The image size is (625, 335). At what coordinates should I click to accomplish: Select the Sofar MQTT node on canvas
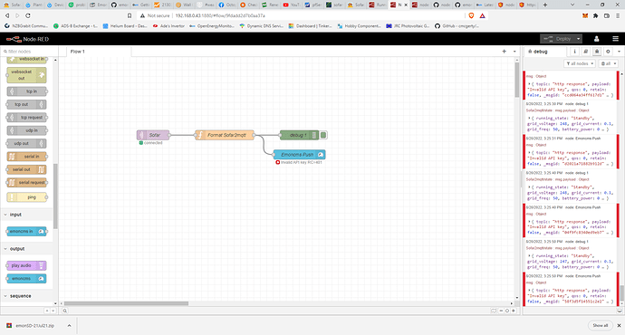point(153,135)
